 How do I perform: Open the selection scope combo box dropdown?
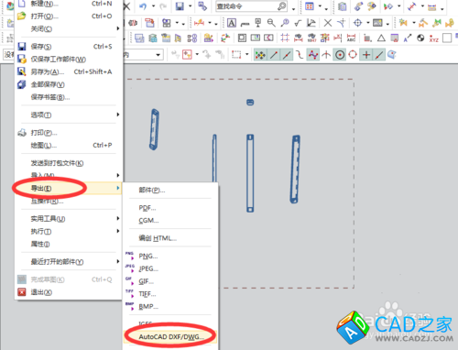(x=158, y=55)
